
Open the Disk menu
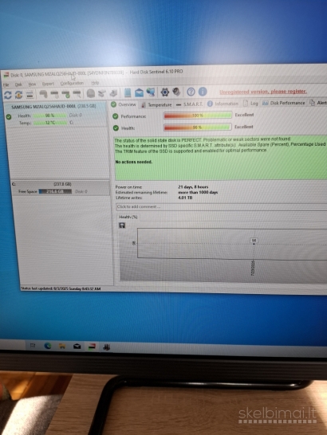coord(18,84)
